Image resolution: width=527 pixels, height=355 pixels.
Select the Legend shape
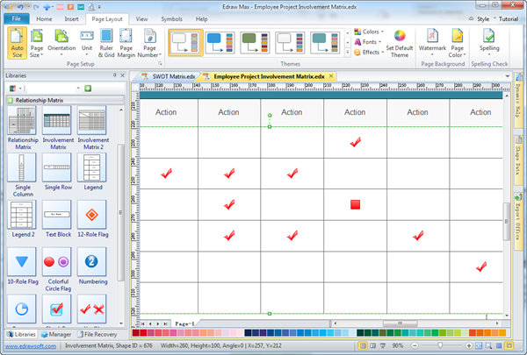point(93,172)
